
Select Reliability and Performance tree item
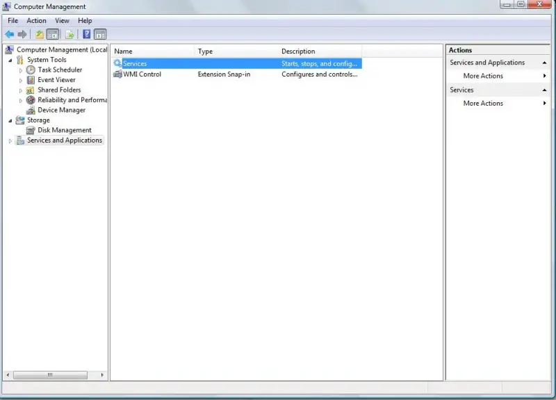(72, 100)
